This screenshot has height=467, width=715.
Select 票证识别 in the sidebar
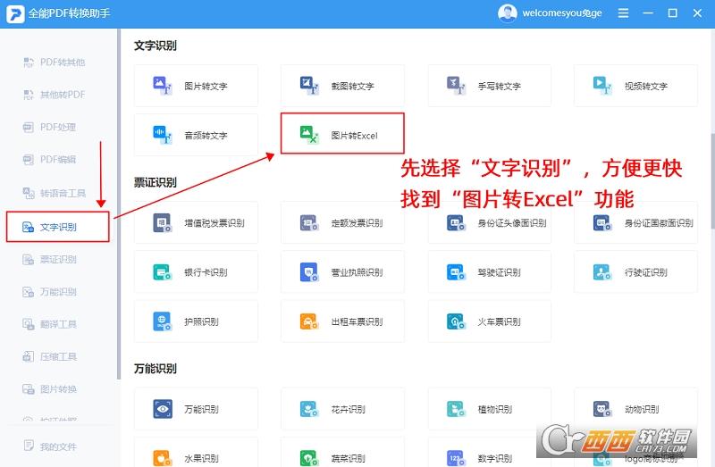[49, 259]
